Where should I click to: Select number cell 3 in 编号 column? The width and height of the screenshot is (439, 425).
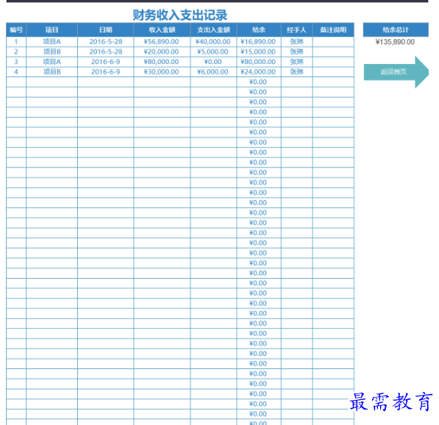point(16,62)
